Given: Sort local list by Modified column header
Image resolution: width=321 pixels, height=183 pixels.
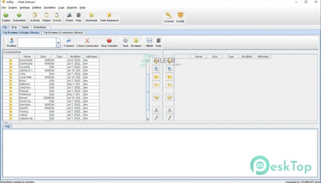Looking at the screenshot, I should 75,56.
